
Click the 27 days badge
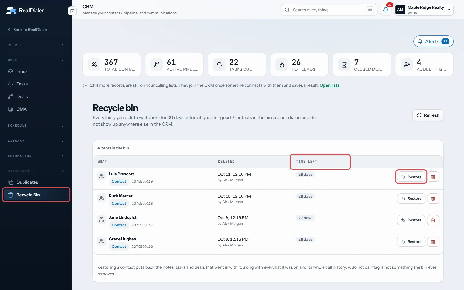305,218
